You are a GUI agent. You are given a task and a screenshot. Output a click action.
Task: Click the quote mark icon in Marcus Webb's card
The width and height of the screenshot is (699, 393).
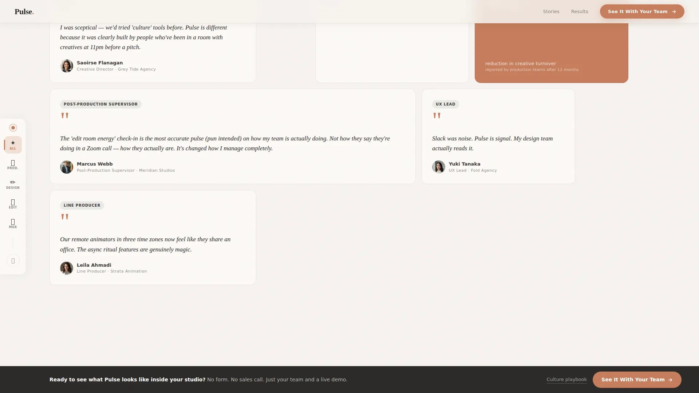[x=65, y=116]
